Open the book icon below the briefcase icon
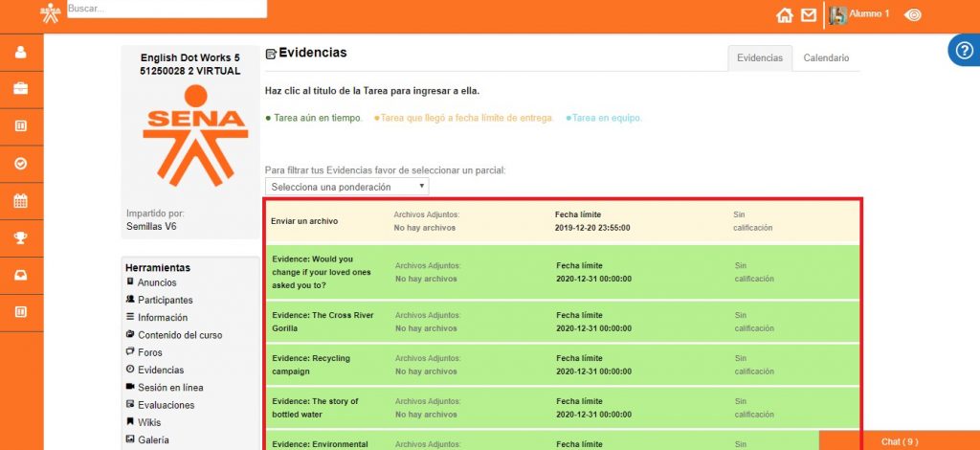 pos(21,126)
